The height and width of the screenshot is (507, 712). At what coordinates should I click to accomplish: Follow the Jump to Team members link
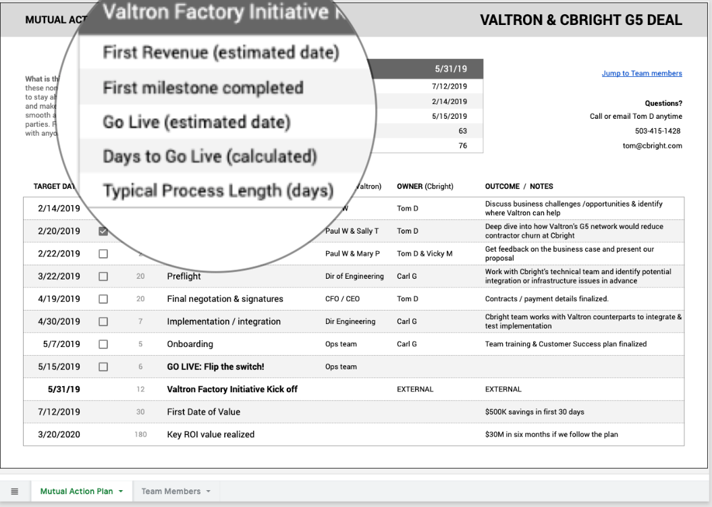[x=641, y=74]
